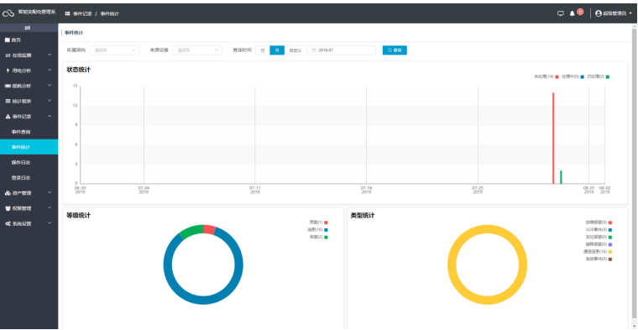Toggle 处理中(0) series in status legend
The width and height of the screenshot is (638, 330).
click(x=573, y=76)
